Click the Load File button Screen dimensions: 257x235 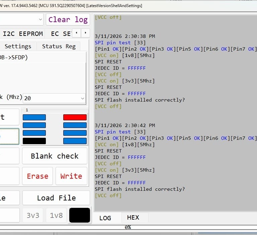point(56,198)
